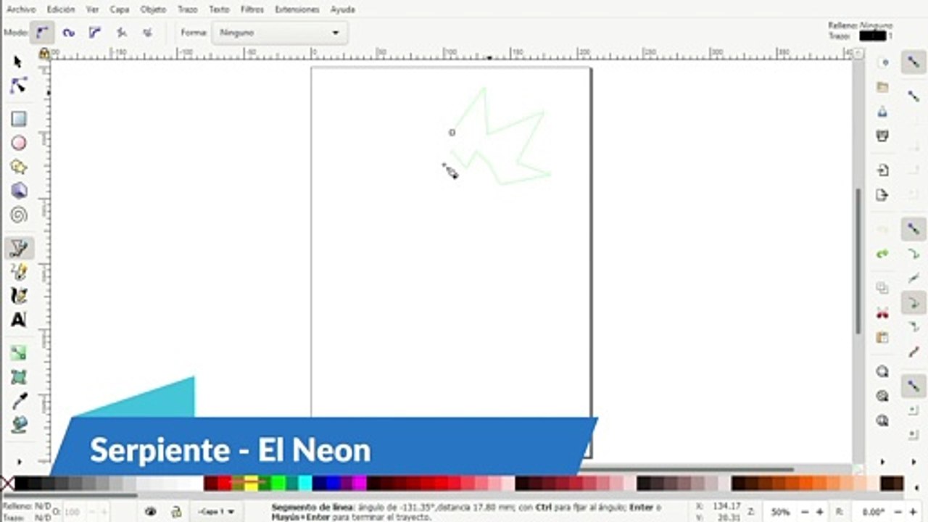Expand overflow of the snap bar
The height and width of the screenshot is (522, 928).
[x=913, y=461]
